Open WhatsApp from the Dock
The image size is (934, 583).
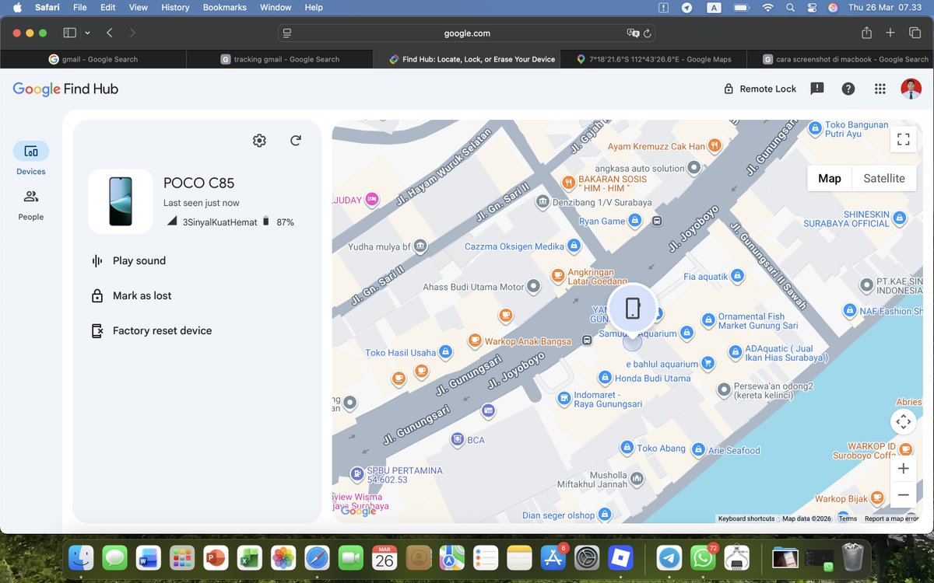pos(703,557)
